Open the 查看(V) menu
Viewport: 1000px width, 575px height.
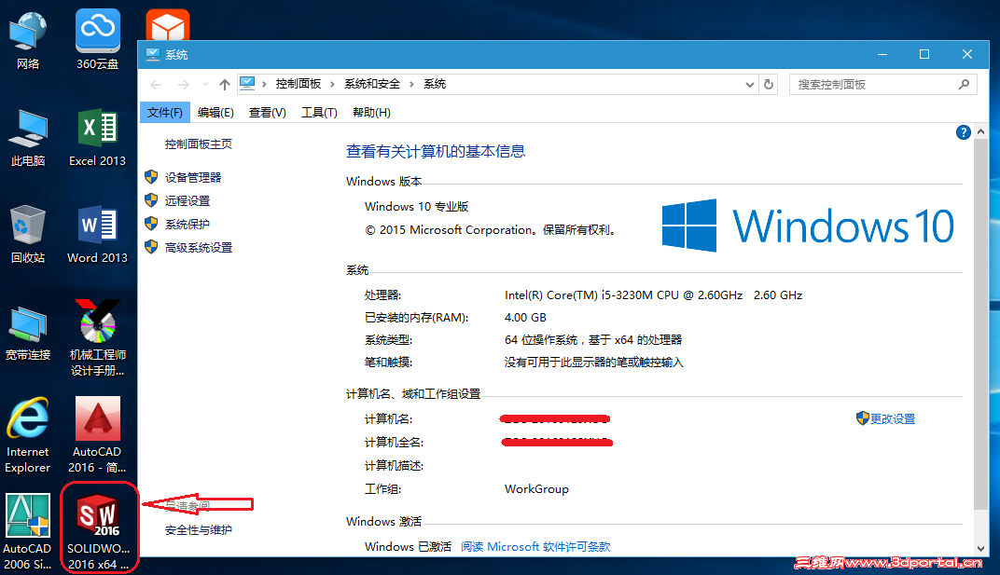267,112
